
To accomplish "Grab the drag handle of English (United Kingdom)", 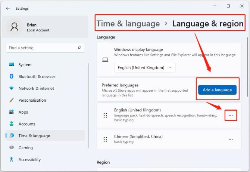I will [x=105, y=115].
